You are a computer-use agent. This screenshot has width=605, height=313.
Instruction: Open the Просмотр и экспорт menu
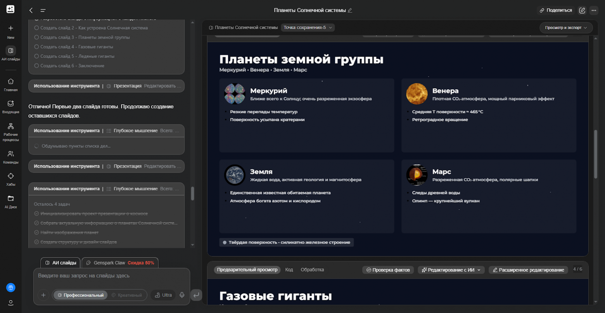click(565, 28)
